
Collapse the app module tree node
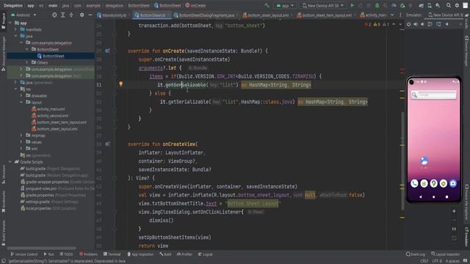(10, 23)
